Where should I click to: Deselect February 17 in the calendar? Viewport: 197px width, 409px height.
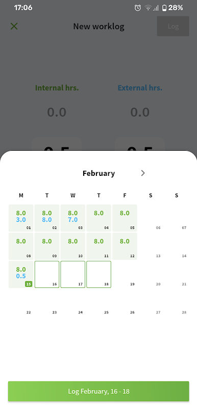click(x=73, y=275)
